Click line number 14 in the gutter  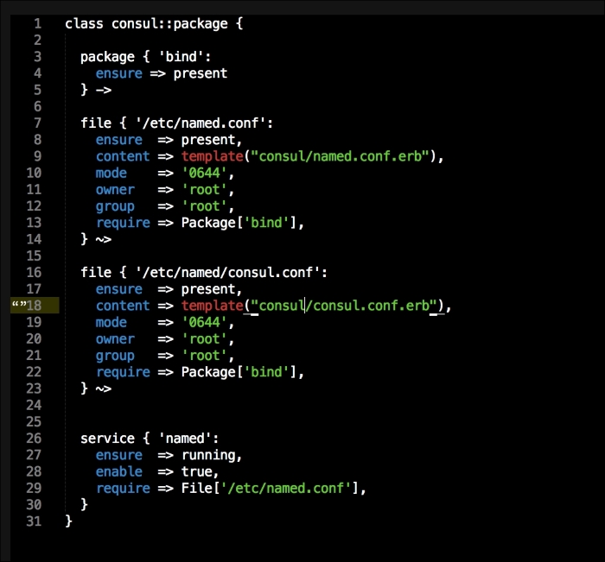click(34, 239)
